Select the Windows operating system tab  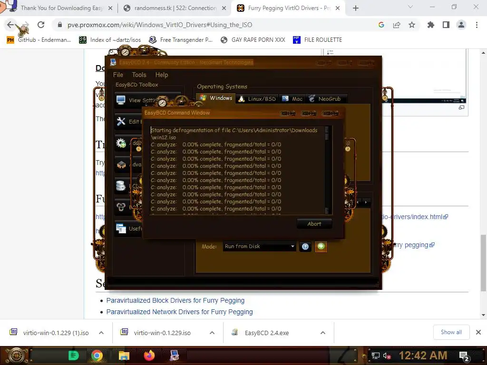216,98
